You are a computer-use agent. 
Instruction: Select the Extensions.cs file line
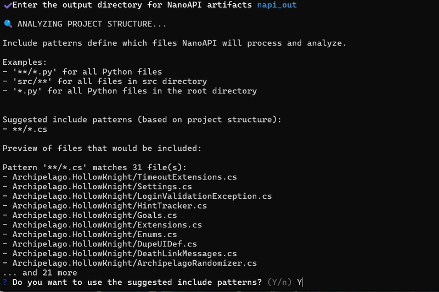[102, 225]
